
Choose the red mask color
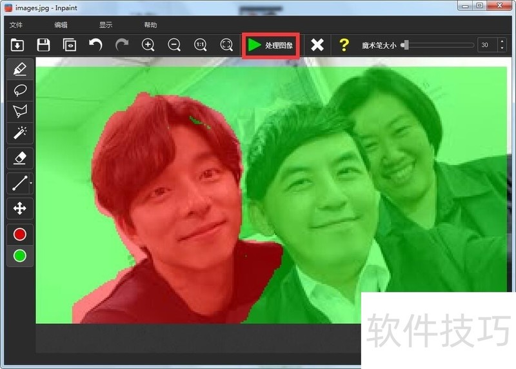[x=20, y=234]
